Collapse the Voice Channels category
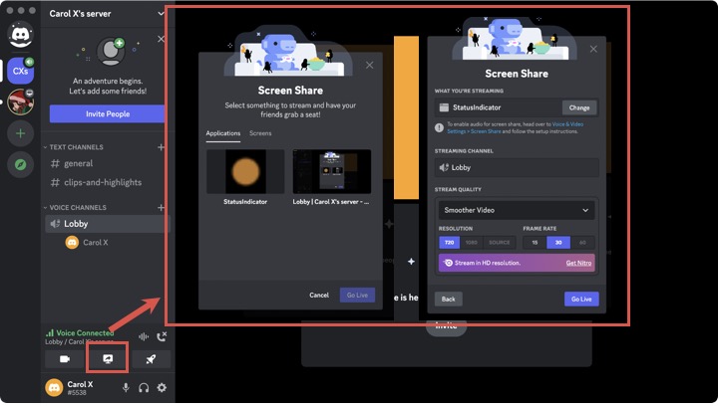Image resolution: width=718 pixels, height=408 pixels. click(x=75, y=207)
